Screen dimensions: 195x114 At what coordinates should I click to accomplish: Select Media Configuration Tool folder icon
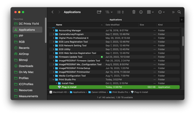(x=57, y=76)
